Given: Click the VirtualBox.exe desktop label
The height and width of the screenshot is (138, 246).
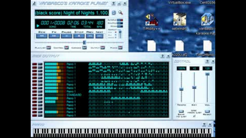Looking at the screenshot, I should 179,3.
